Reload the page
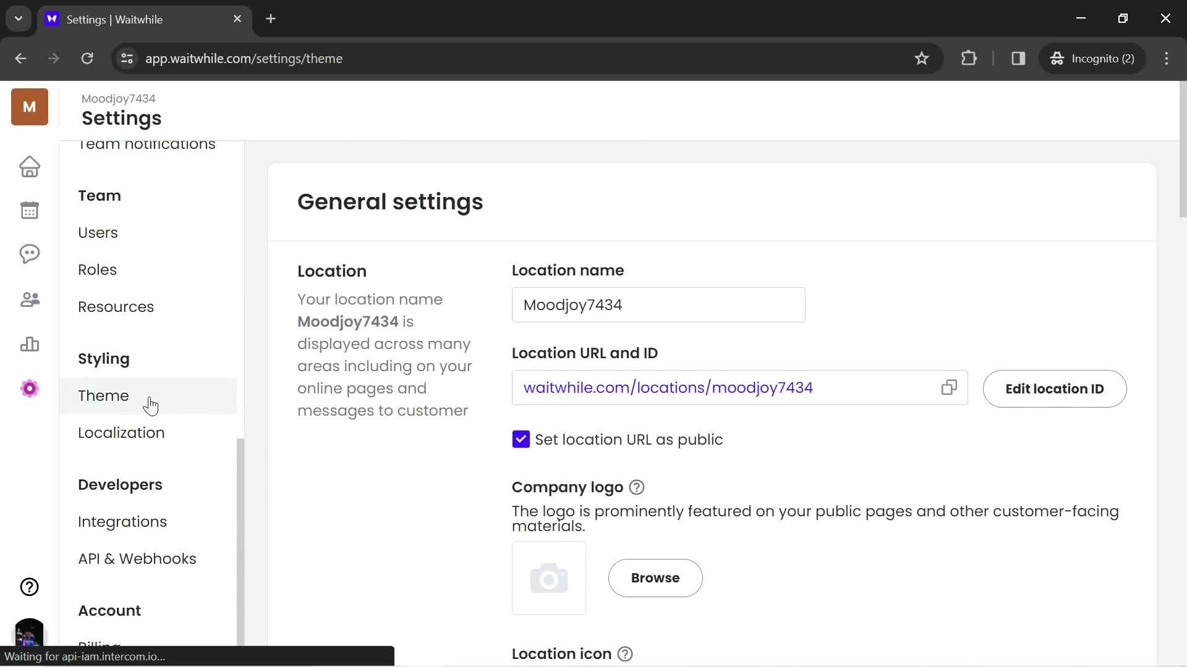1187x667 pixels. pyautogui.click(x=87, y=58)
